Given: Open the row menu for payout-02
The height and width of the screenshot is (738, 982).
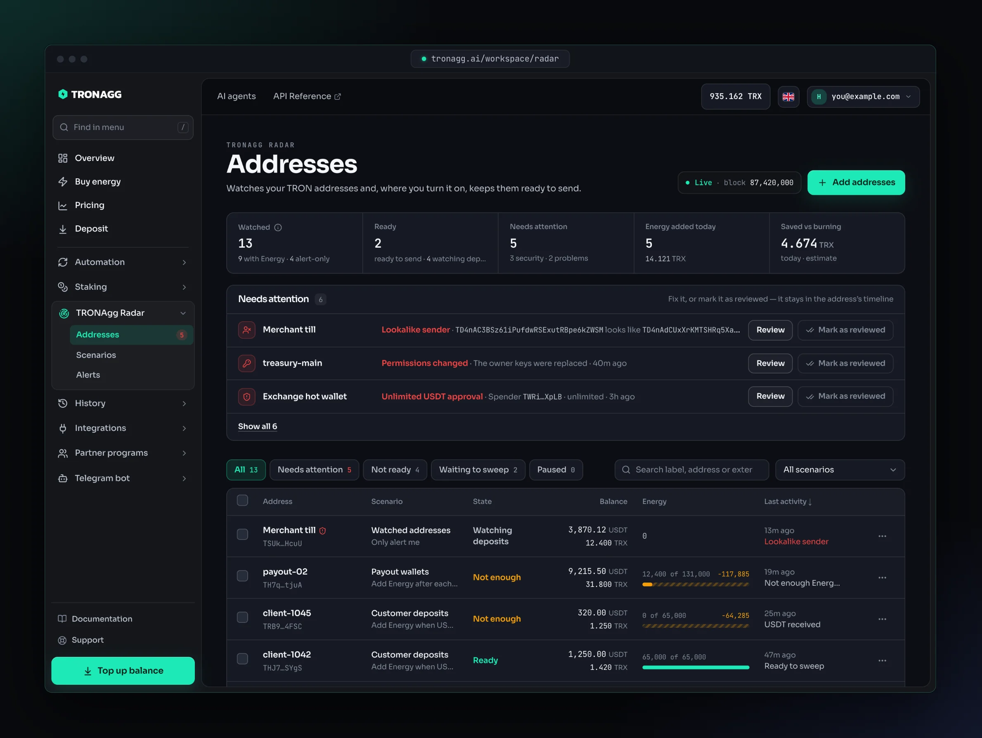Looking at the screenshot, I should pos(882,577).
